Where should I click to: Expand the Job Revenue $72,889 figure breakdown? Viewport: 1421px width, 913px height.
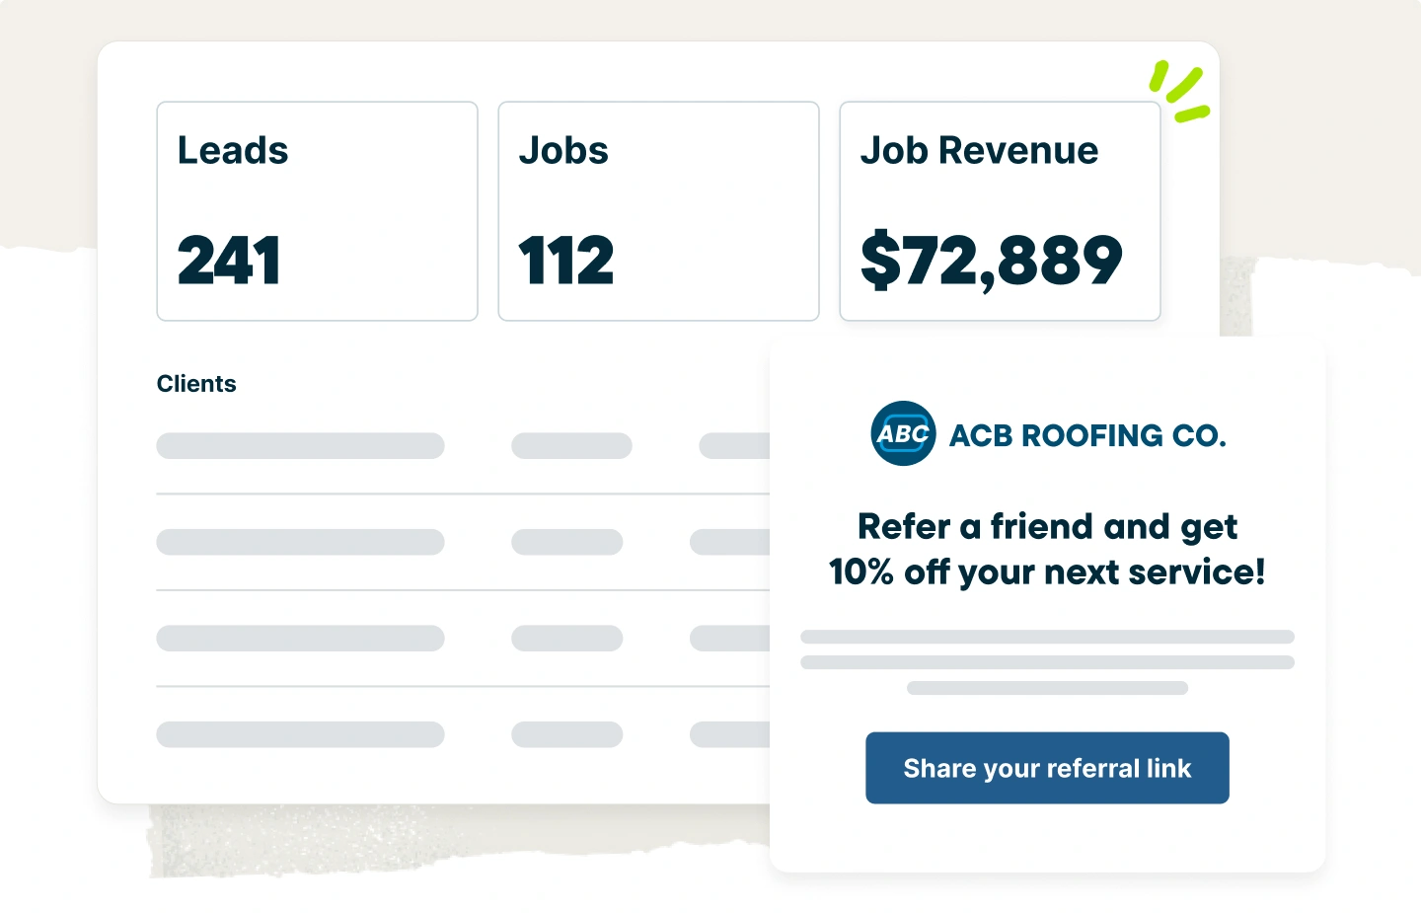pyautogui.click(x=993, y=259)
